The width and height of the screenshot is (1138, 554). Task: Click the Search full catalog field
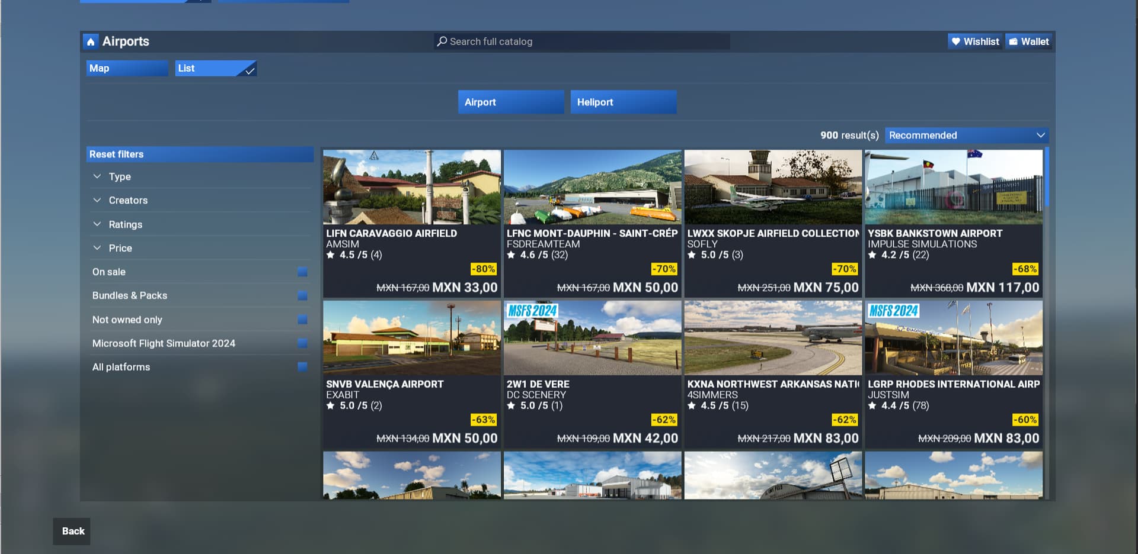(x=582, y=41)
